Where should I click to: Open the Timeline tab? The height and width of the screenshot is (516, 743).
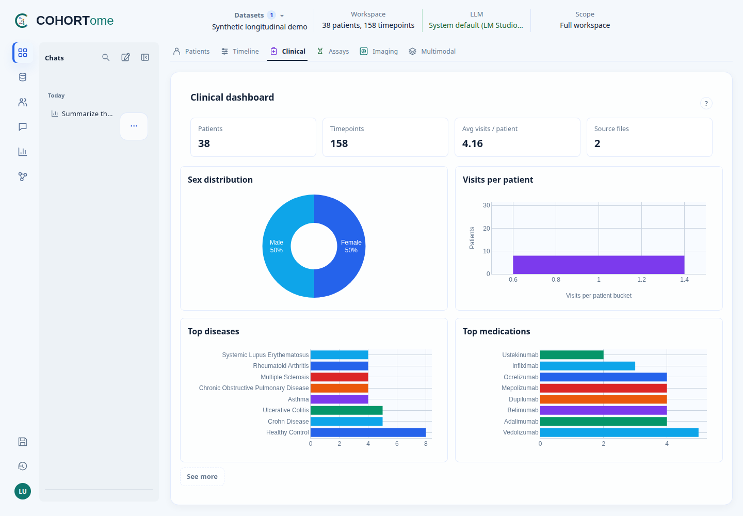(x=240, y=51)
